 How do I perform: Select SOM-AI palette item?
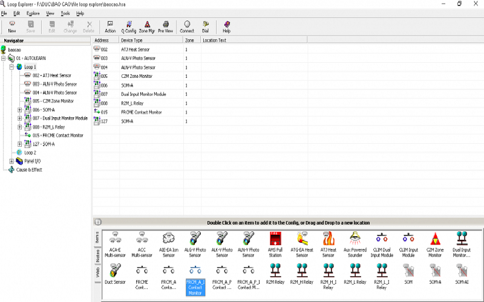click(462, 274)
